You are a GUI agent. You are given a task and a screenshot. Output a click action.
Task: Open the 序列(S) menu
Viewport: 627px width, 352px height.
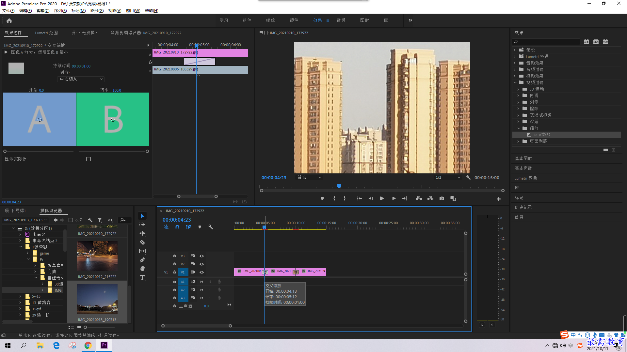click(60, 11)
